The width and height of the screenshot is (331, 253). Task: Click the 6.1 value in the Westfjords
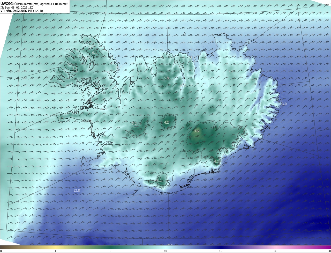coord(94,53)
